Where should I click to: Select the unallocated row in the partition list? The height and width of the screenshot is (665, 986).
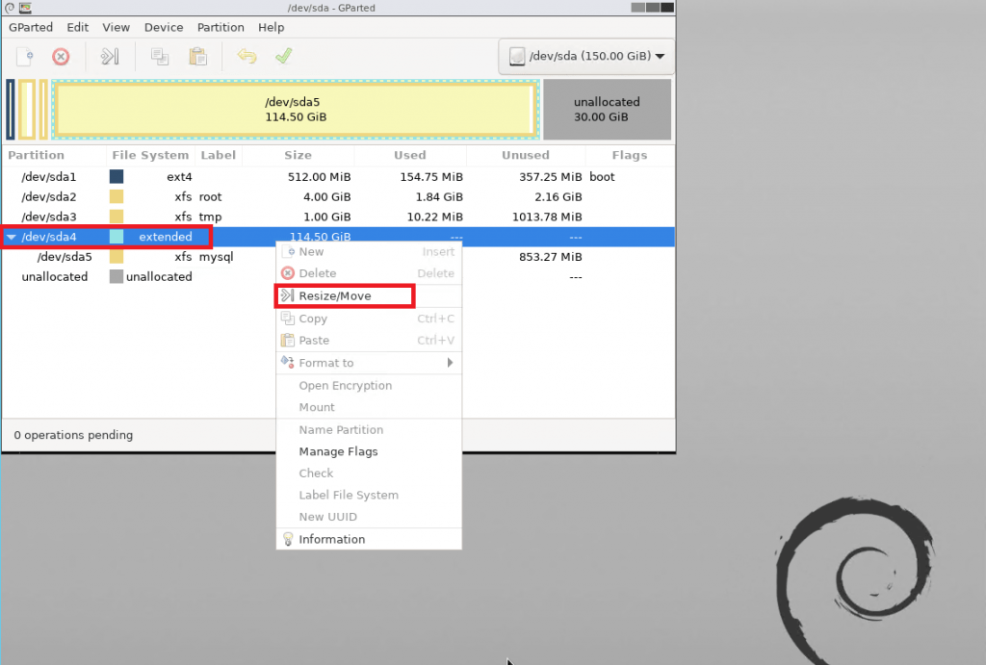[338, 277]
